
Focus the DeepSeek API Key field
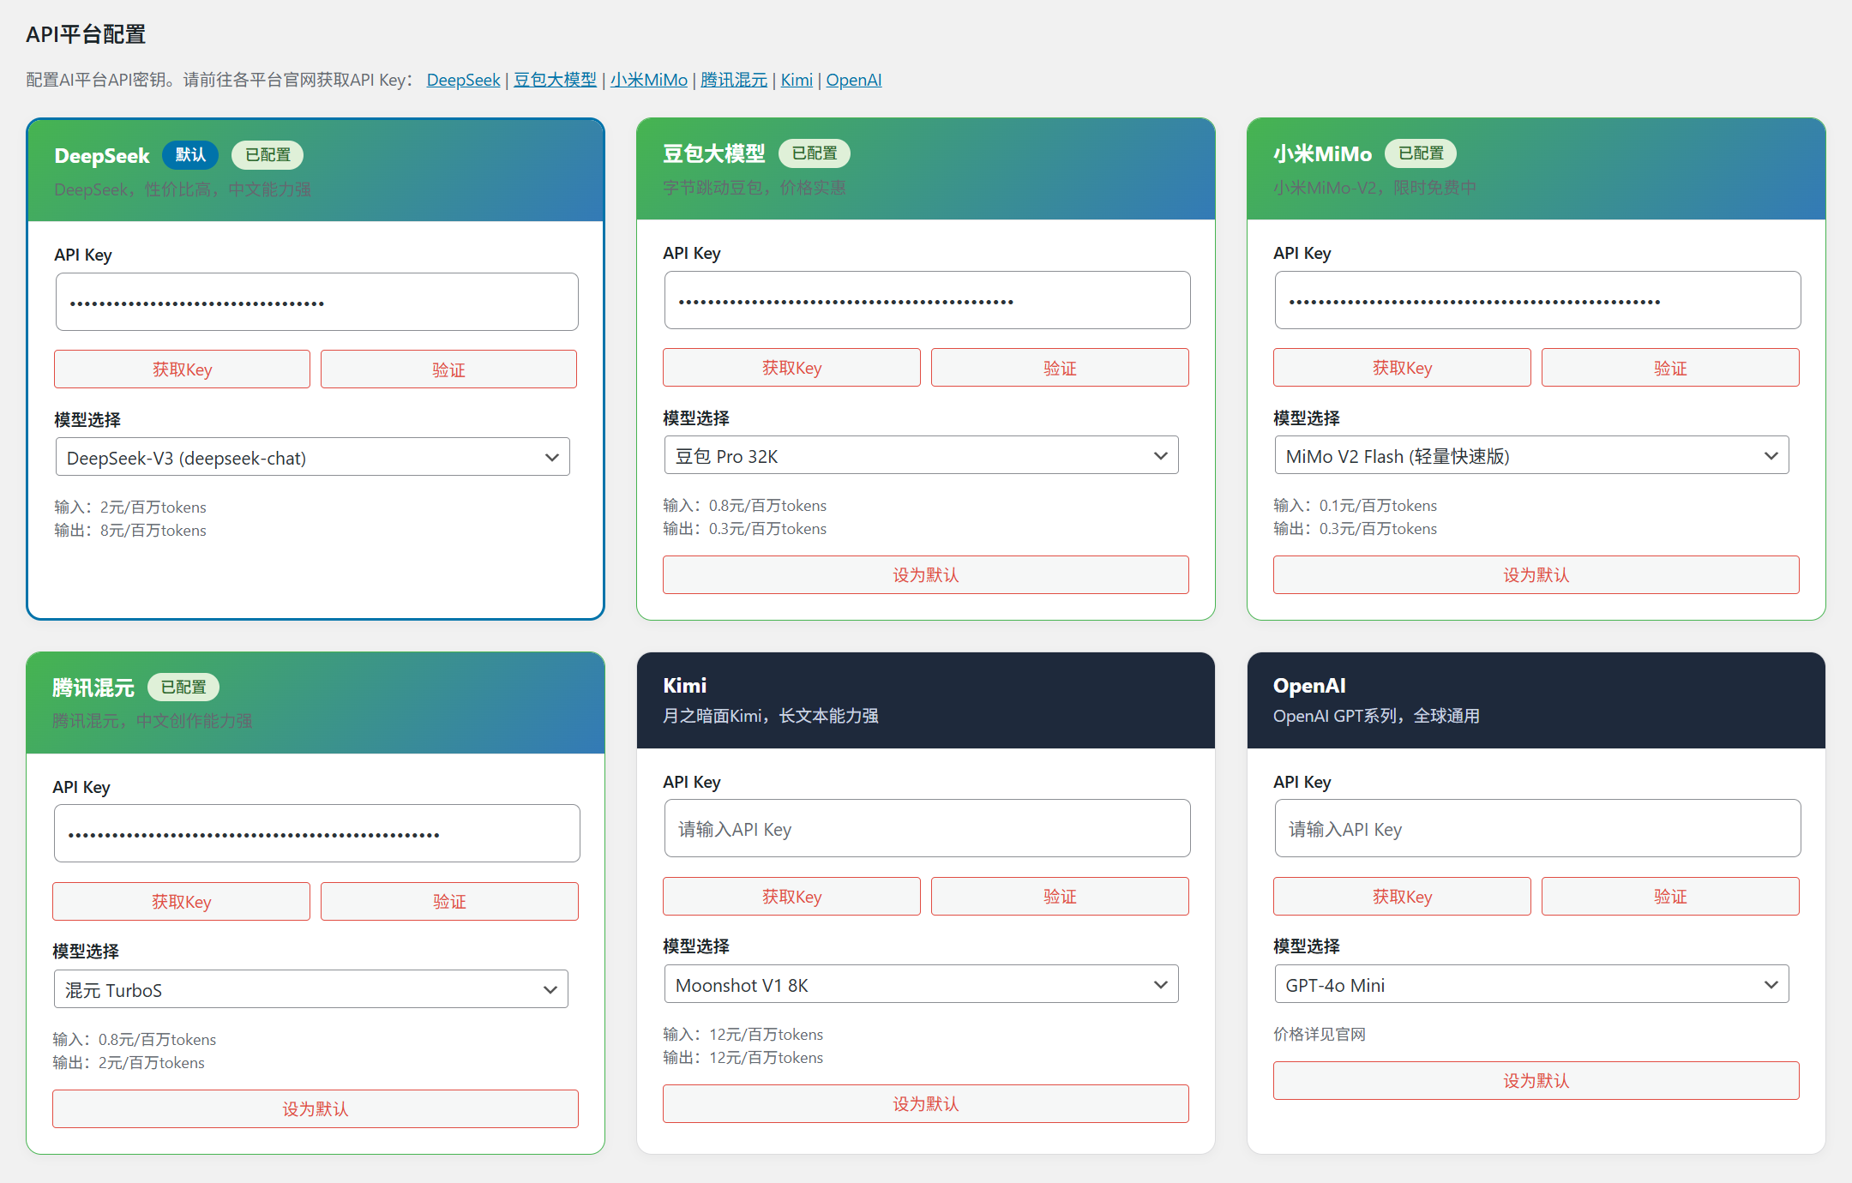[317, 302]
